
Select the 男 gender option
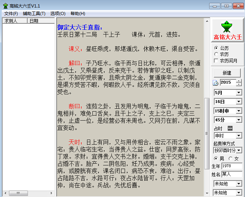coord(216,159)
